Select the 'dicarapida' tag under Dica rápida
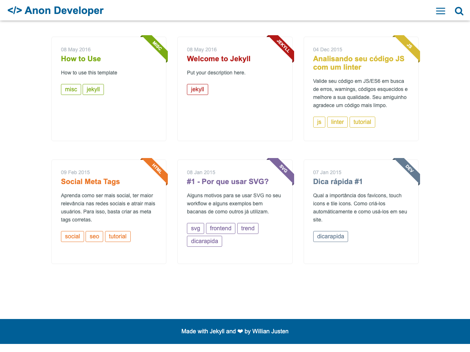This screenshot has width=470, height=352. tap(330, 236)
